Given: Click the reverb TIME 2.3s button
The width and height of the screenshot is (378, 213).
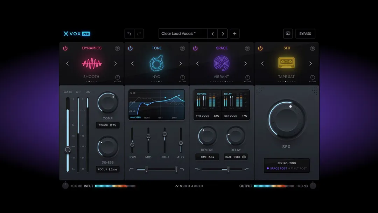Looking at the screenshot, I should (207, 157).
